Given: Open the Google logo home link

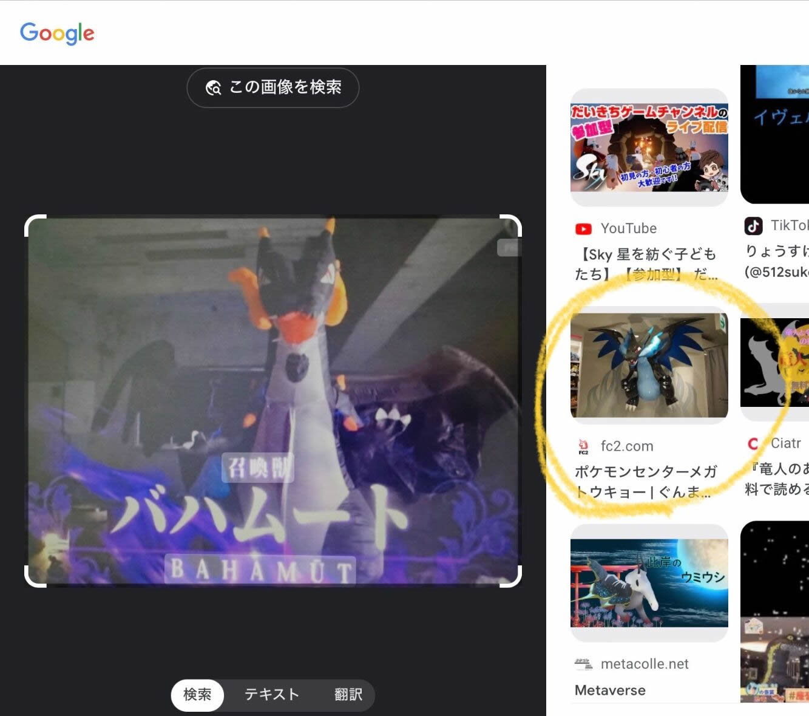Looking at the screenshot, I should click(x=57, y=33).
